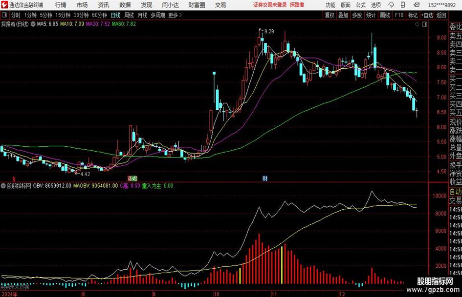
Task: Switch to 60分钟 chart period
Action: click(x=99, y=15)
